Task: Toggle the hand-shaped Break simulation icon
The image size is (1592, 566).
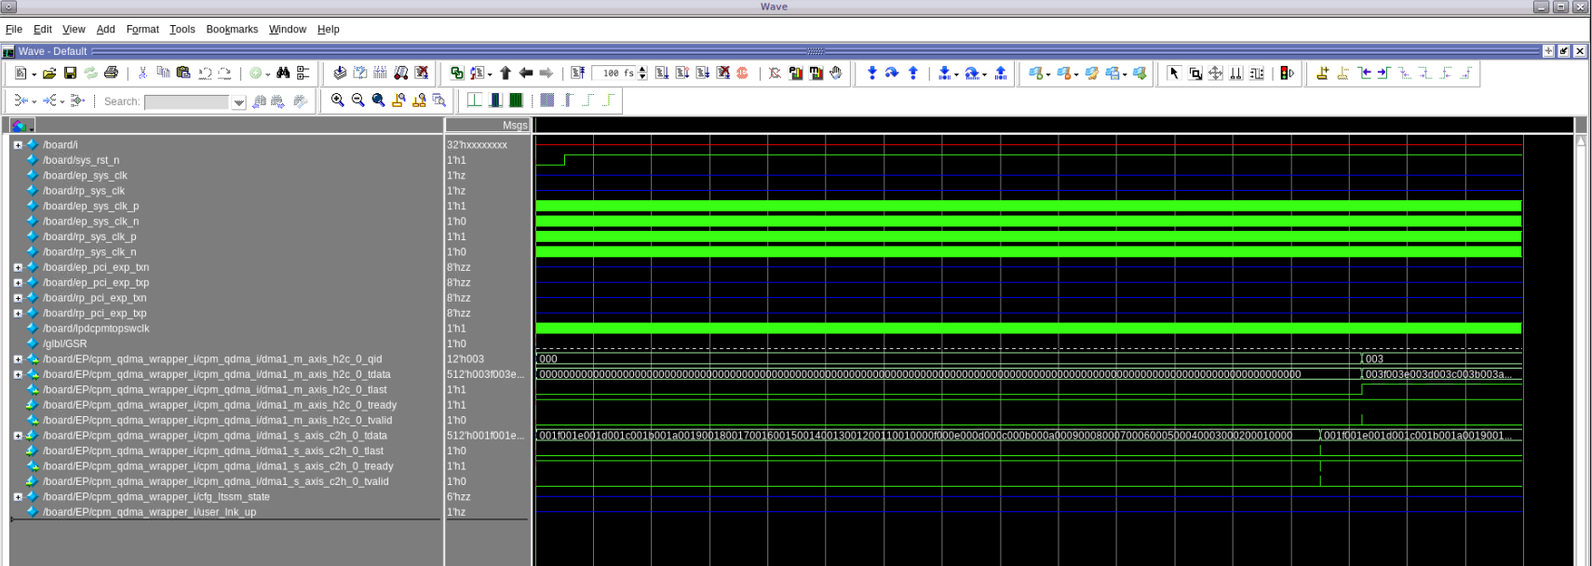Action: click(x=836, y=74)
